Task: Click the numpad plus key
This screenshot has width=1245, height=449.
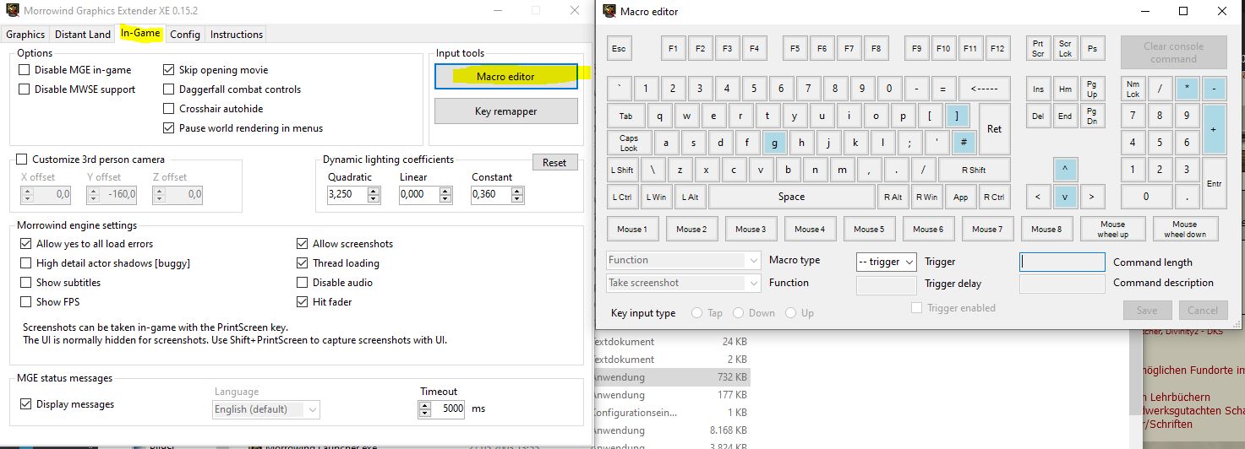Action: [x=1214, y=129]
